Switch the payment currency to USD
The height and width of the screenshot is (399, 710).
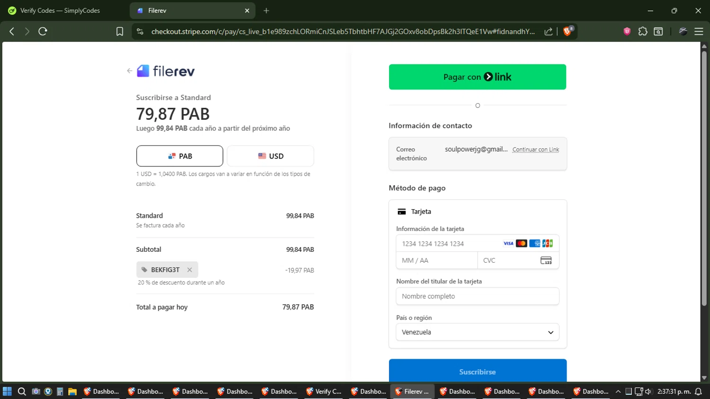pos(270,156)
